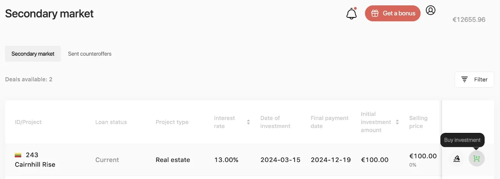Sort by Interest rate arrows
500x179 pixels.
[x=248, y=122]
